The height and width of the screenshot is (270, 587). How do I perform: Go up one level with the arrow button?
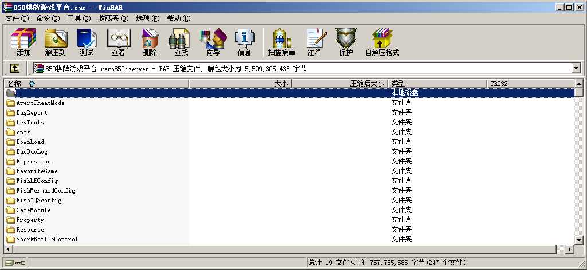(x=14, y=68)
